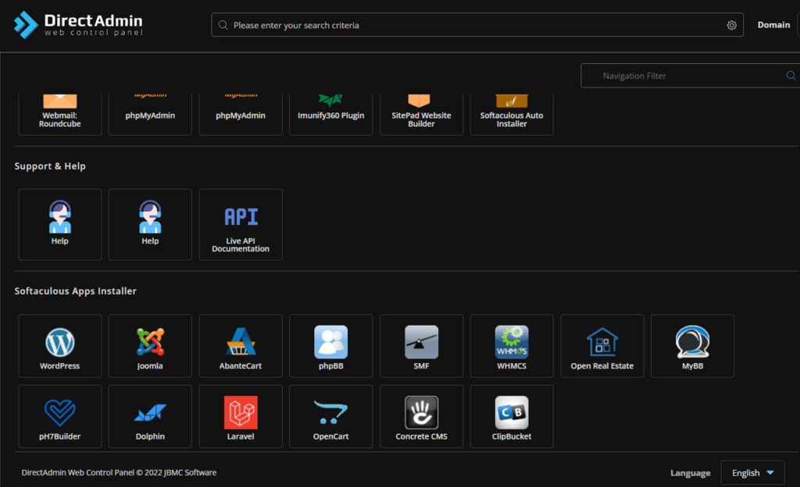Focus the main search criteria field
This screenshot has height=487, width=800.
pos(477,25)
